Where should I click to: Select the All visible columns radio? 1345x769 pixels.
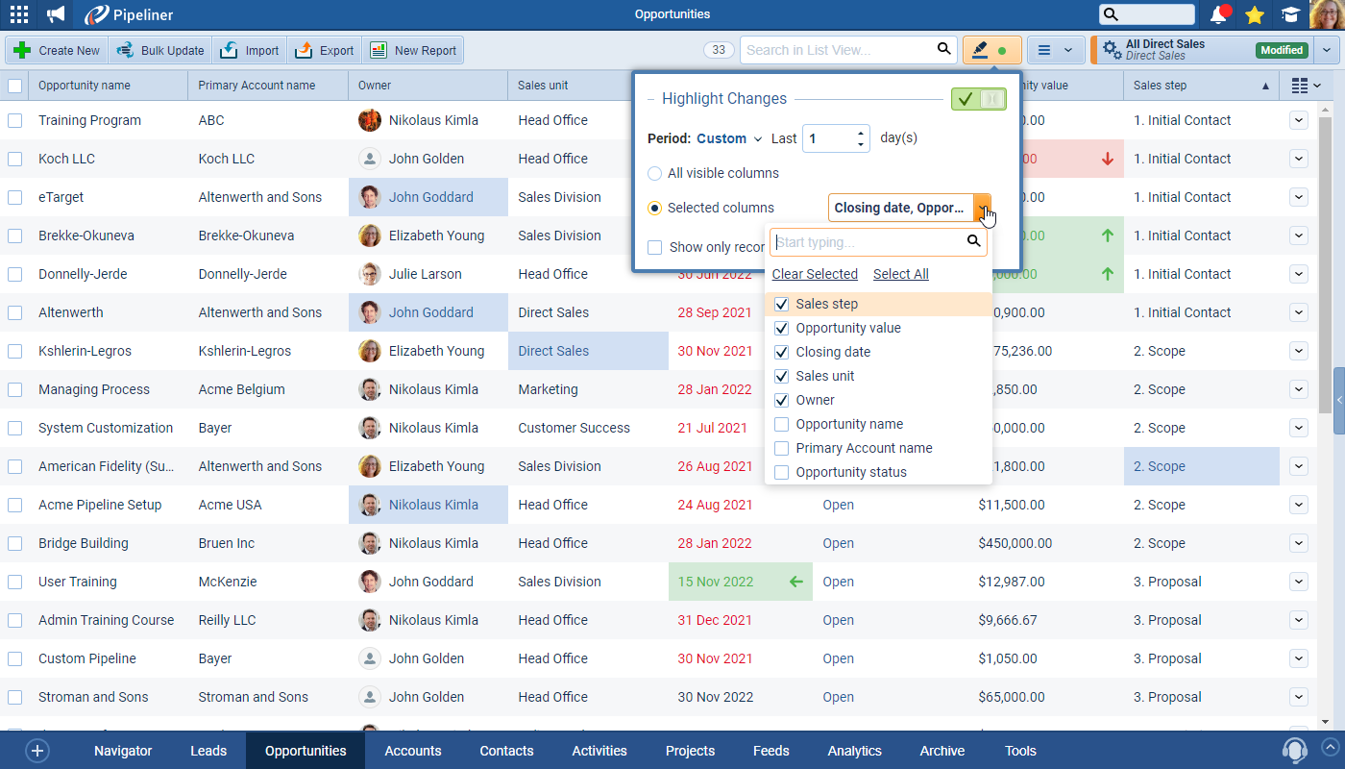click(x=655, y=174)
